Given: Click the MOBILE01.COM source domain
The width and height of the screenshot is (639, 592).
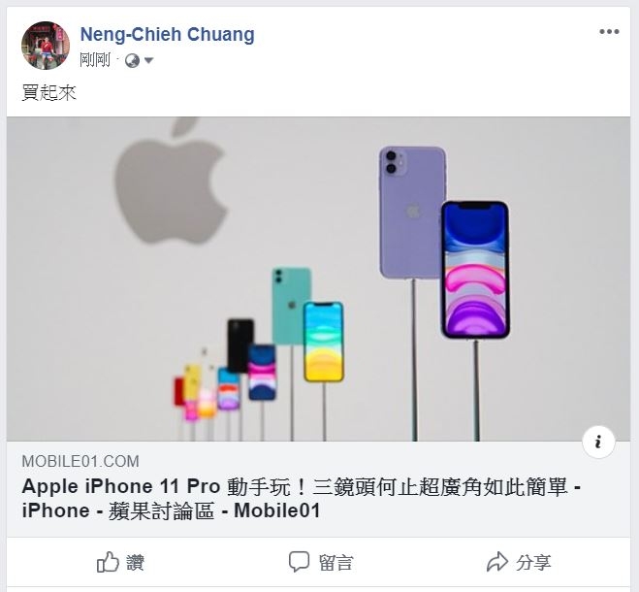Looking at the screenshot, I should 80,461.
